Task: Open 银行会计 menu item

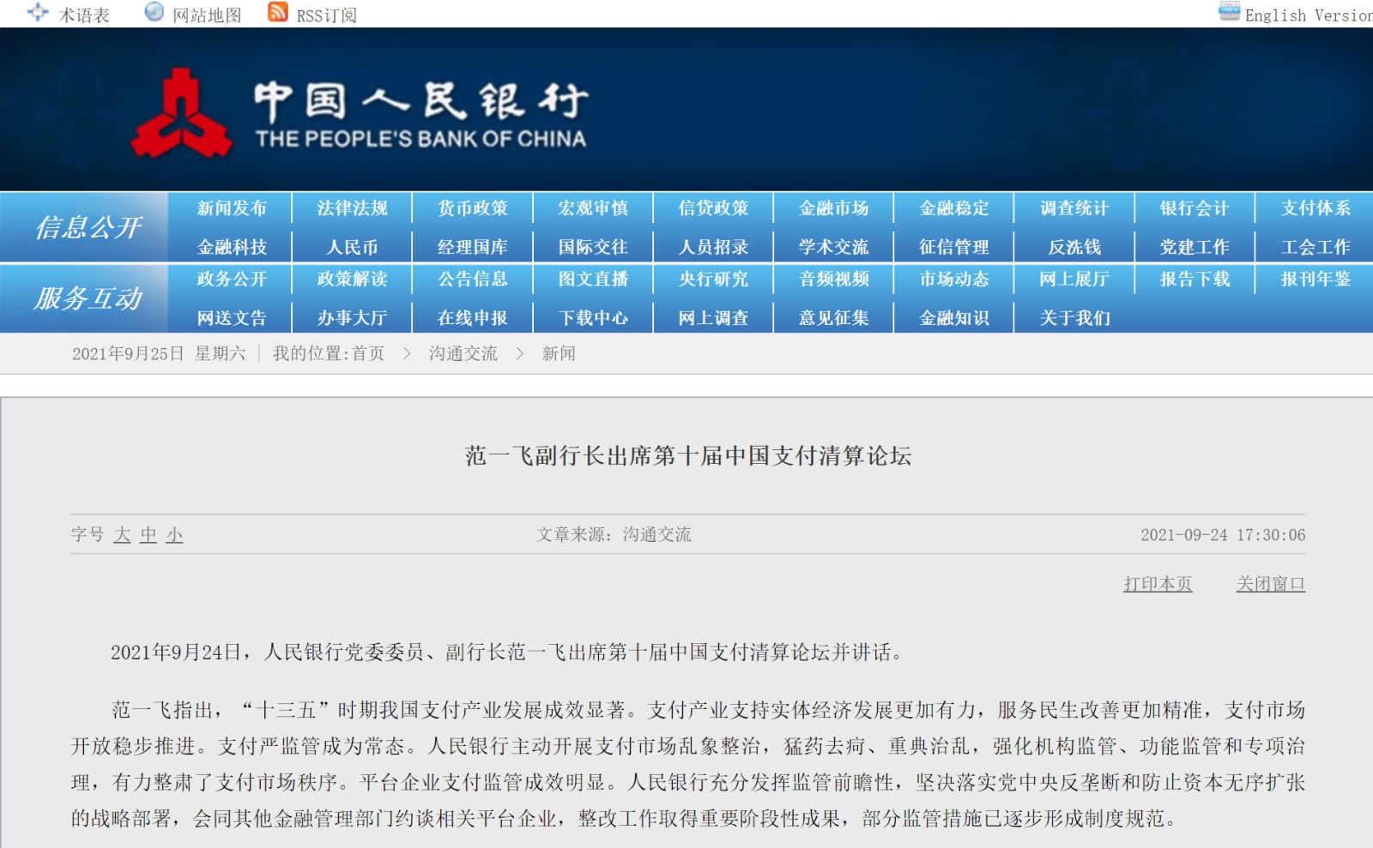Action: pos(1195,208)
